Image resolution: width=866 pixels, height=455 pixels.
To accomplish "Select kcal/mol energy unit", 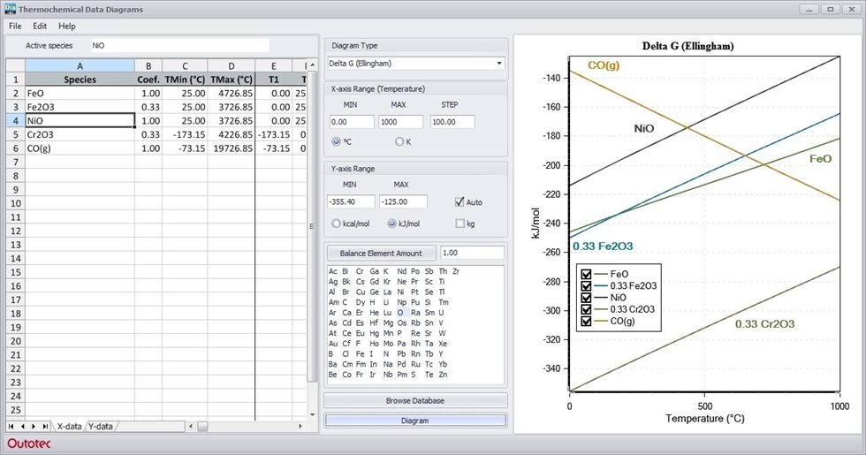I will click(x=336, y=224).
